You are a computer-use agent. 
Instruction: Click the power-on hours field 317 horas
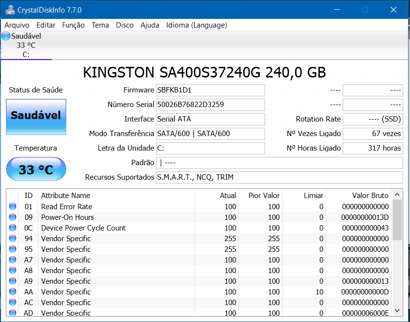(x=373, y=148)
